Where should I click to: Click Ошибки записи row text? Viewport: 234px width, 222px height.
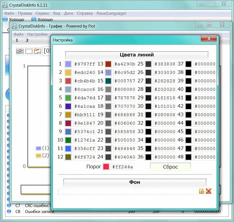pyautogui.click(x=40, y=212)
